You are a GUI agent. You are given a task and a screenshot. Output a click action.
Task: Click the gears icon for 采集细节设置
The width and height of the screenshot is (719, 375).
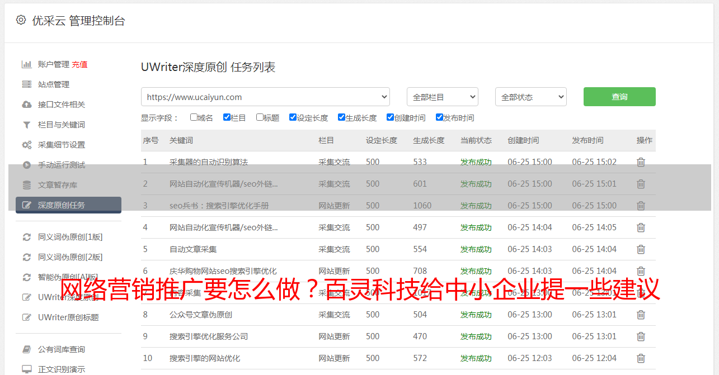(x=26, y=145)
